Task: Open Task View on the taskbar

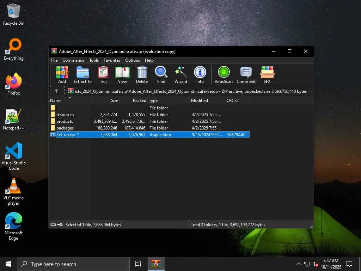Action: pyautogui.click(x=138, y=264)
